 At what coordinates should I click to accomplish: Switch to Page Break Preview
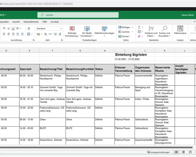[x=190, y=152]
